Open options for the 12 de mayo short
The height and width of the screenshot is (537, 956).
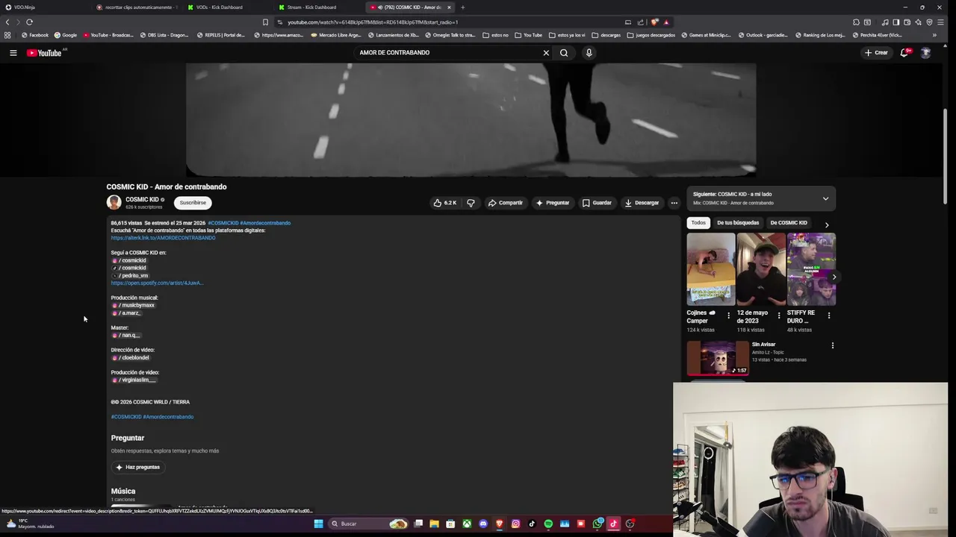[x=779, y=315]
